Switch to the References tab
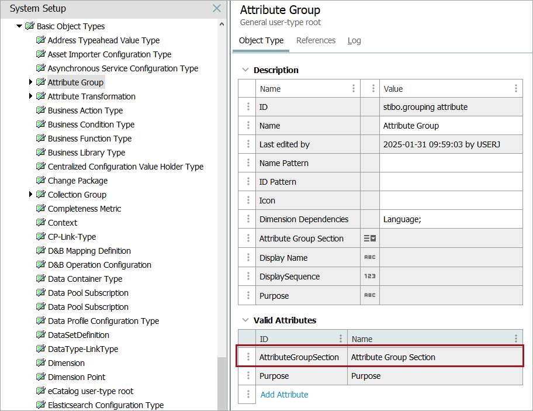The height and width of the screenshot is (411, 533). coord(316,40)
